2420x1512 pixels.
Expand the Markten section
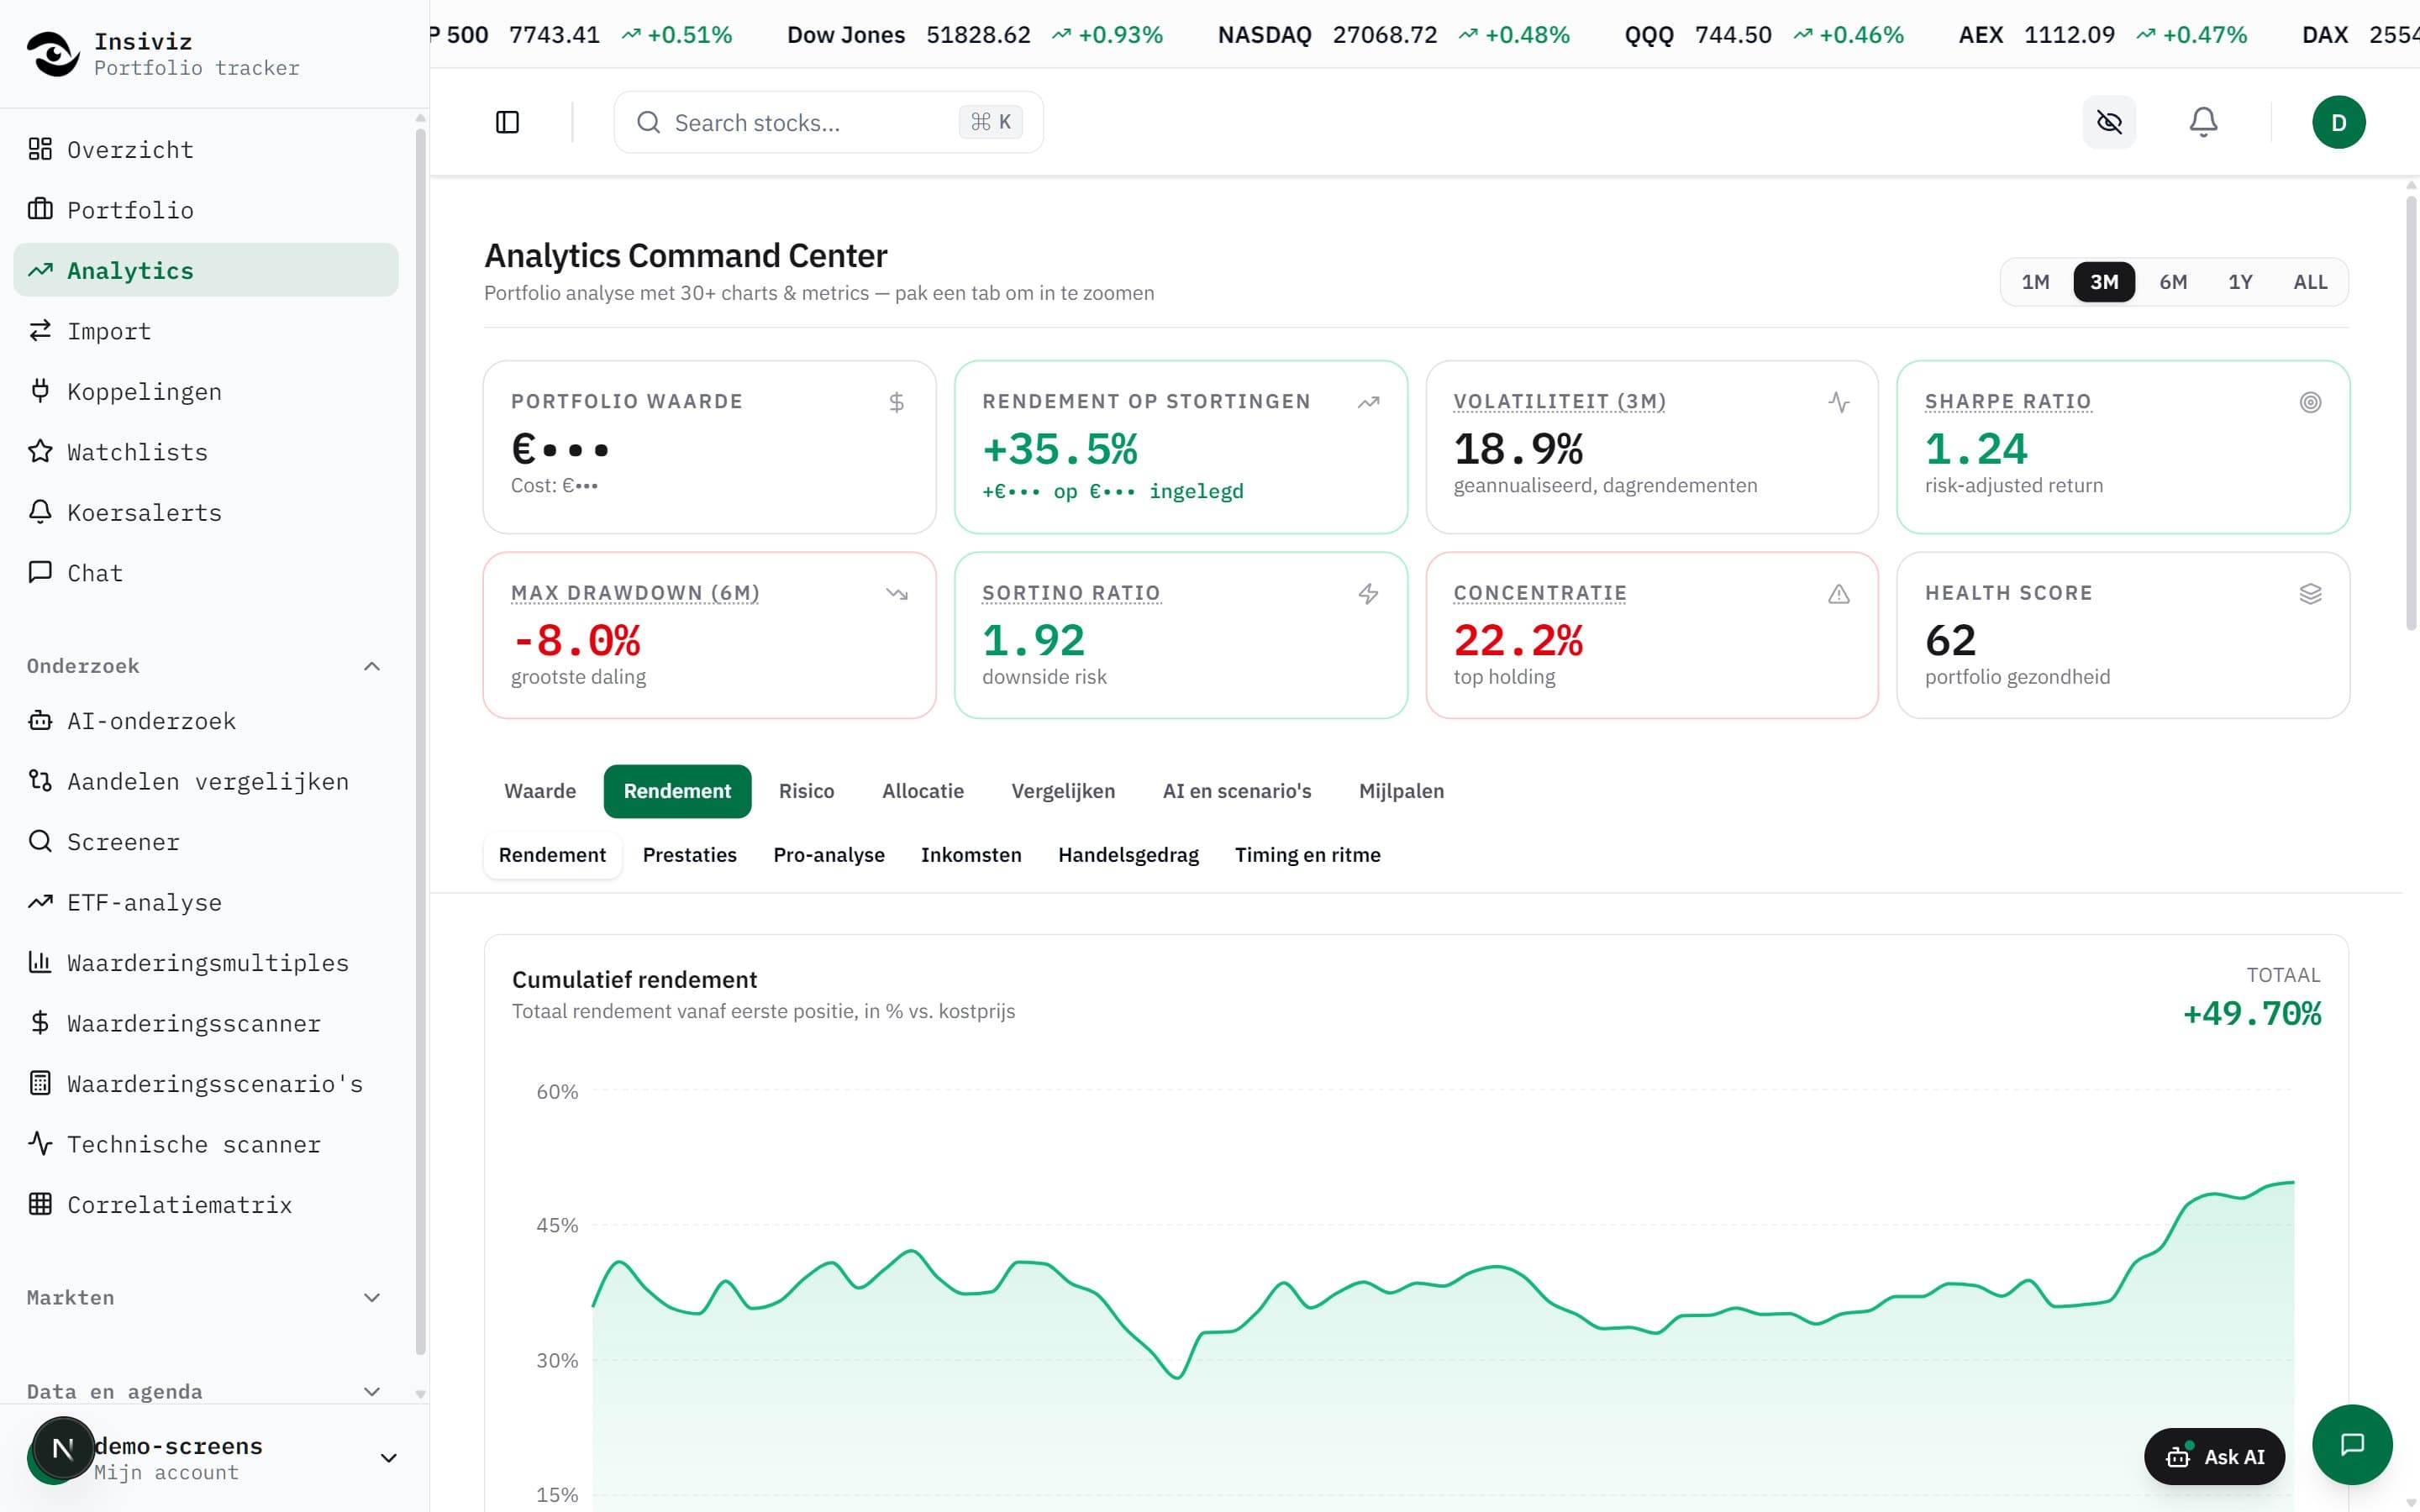(372, 1297)
